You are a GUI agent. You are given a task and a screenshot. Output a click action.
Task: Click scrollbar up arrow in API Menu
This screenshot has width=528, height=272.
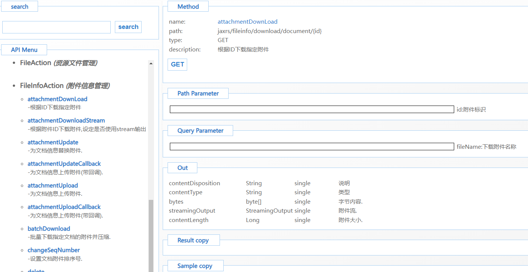(x=151, y=63)
